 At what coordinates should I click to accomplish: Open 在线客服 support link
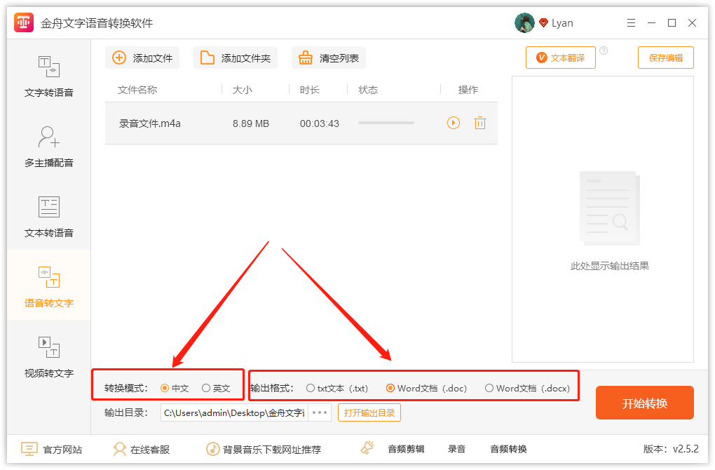click(x=142, y=450)
